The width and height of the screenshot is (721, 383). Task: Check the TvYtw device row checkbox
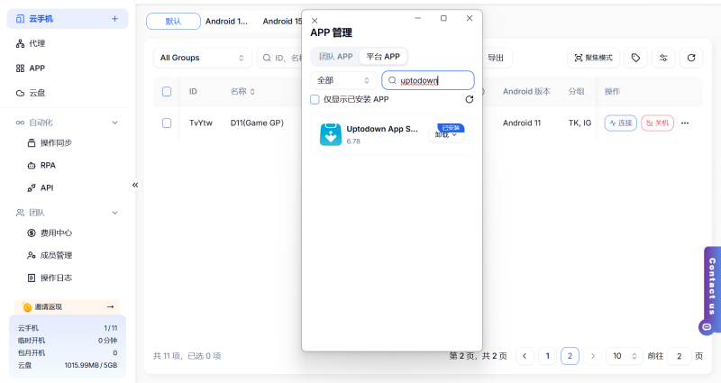[167, 123]
